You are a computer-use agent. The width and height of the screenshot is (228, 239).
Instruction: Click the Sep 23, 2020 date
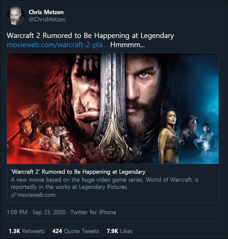pos(49,212)
